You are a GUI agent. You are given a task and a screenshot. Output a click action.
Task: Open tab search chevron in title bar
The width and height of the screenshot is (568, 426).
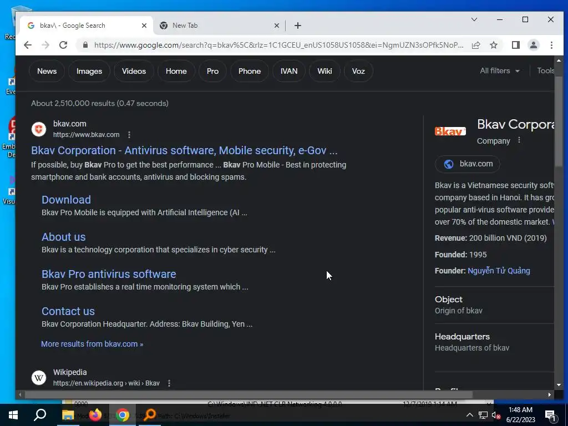[474, 19]
